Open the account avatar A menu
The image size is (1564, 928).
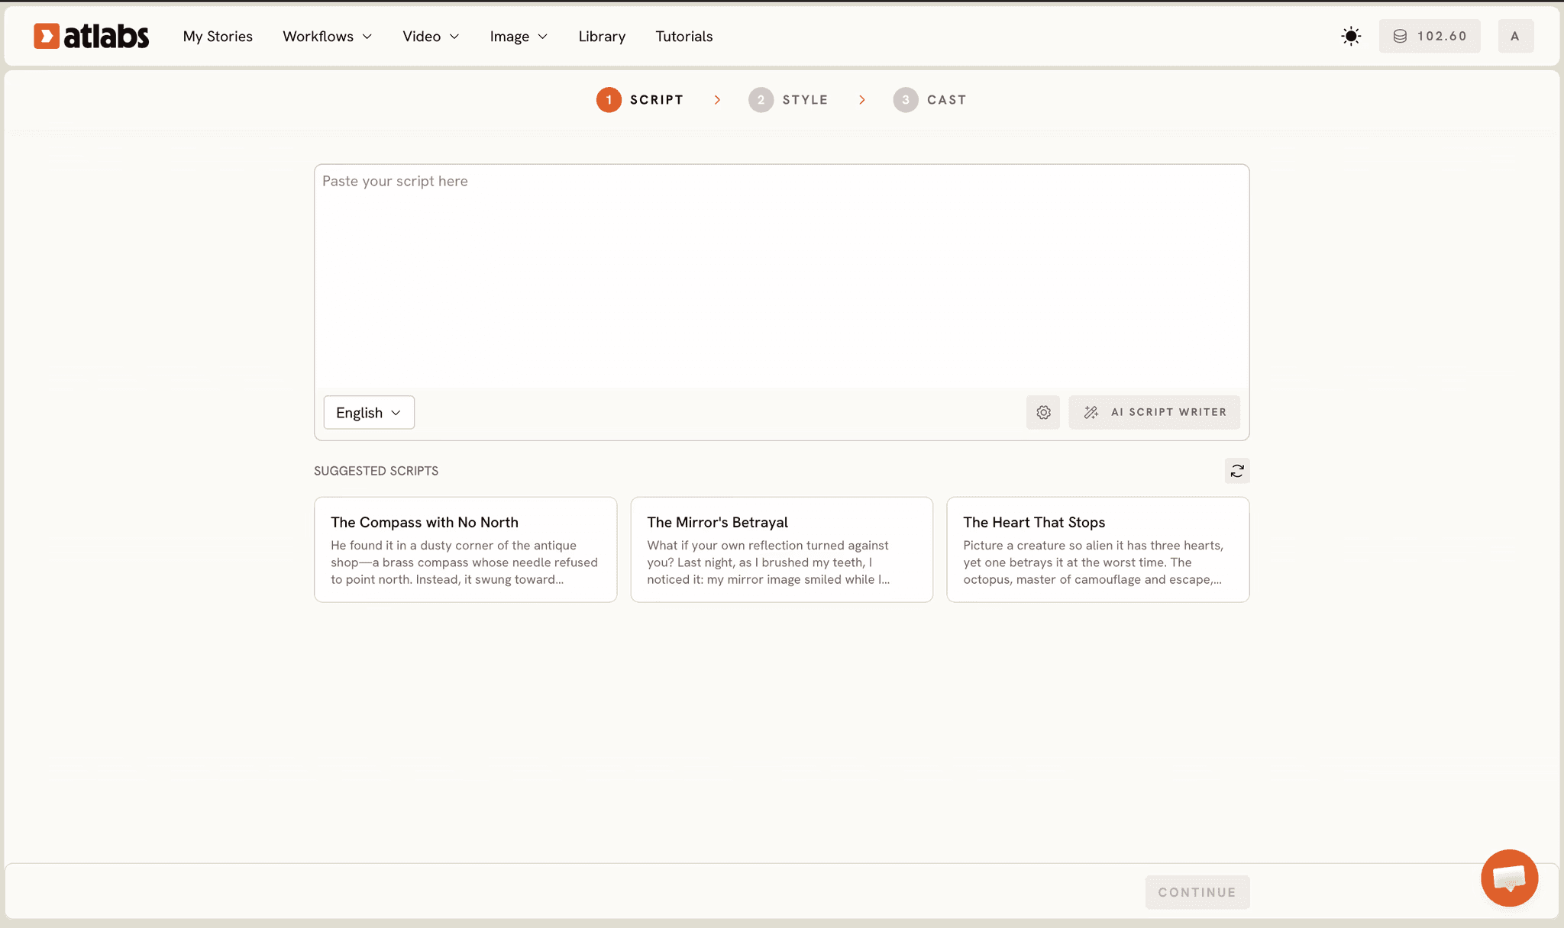(x=1515, y=36)
